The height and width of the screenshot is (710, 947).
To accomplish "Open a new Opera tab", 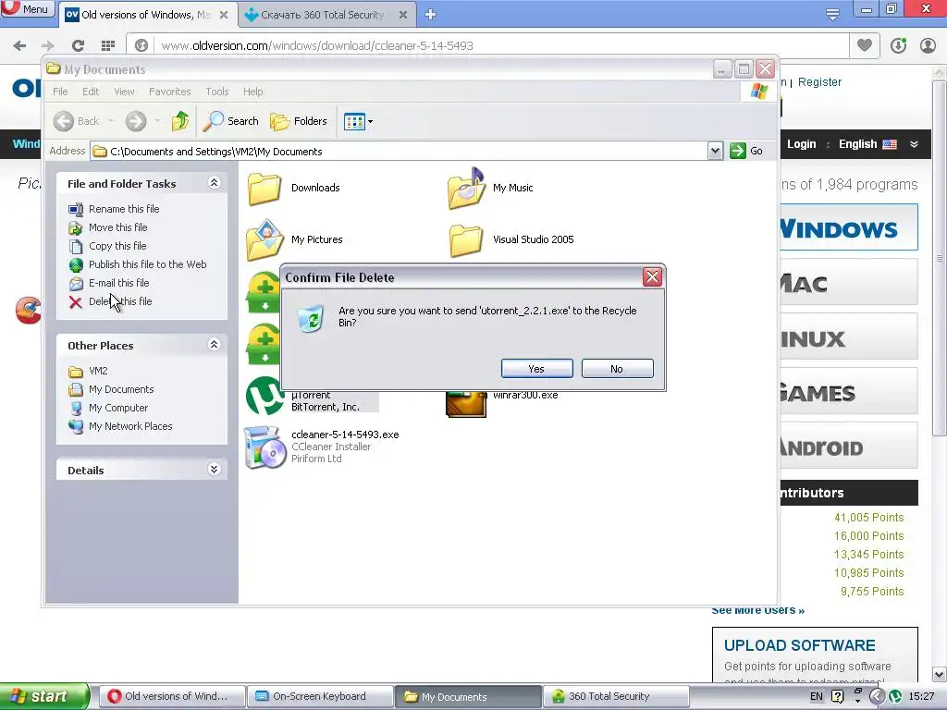I will [x=430, y=15].
